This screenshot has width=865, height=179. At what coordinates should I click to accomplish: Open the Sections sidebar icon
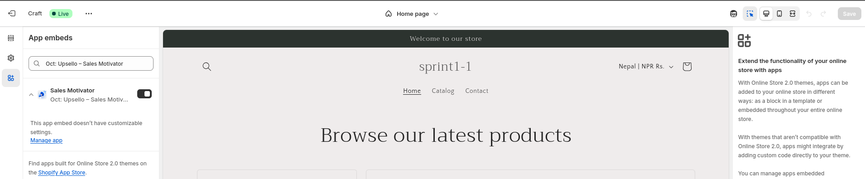point(11,38)
